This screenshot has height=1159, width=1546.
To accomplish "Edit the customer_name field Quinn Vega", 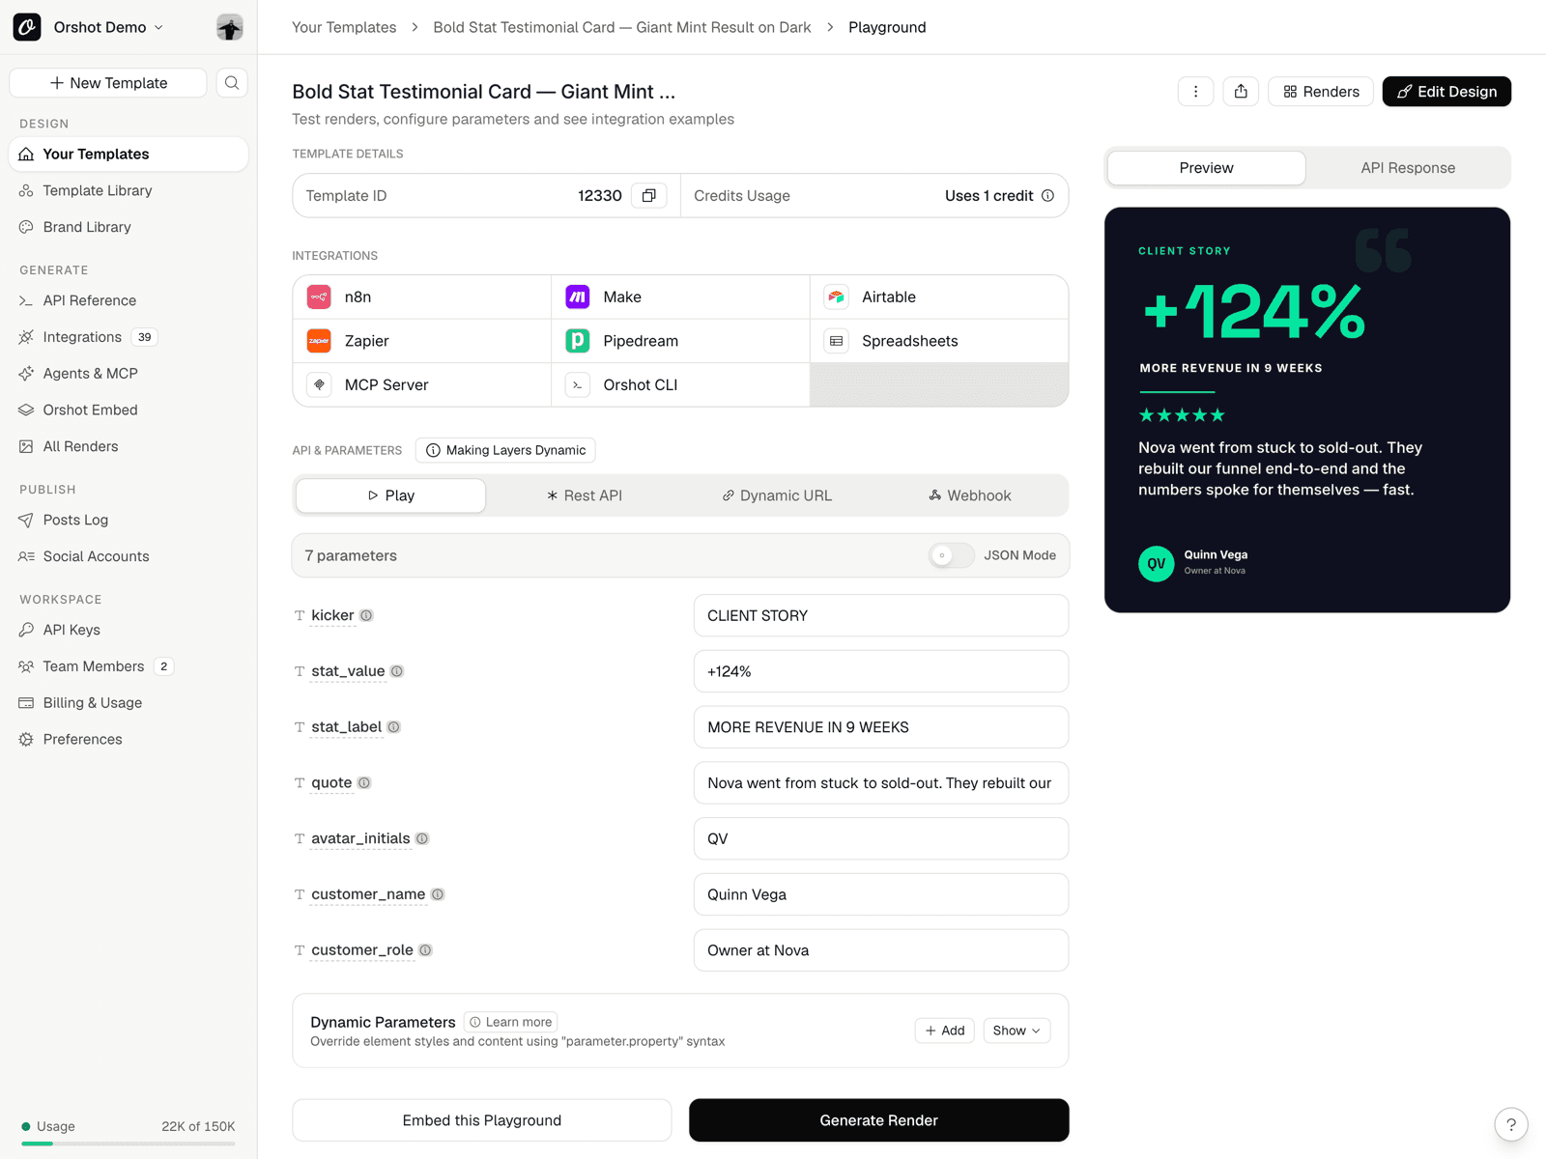I will coord(881,894).
